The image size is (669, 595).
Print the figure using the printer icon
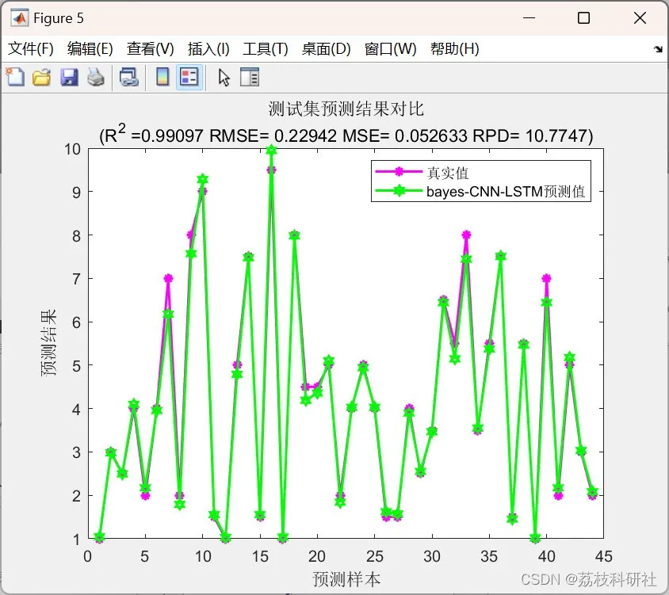click(x=96, y=77)
